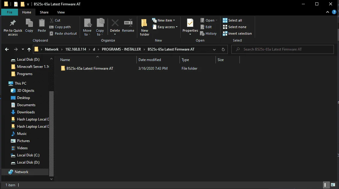Open Videos in sidebar
The image size is (339, 189).
[x=19, y=148]
